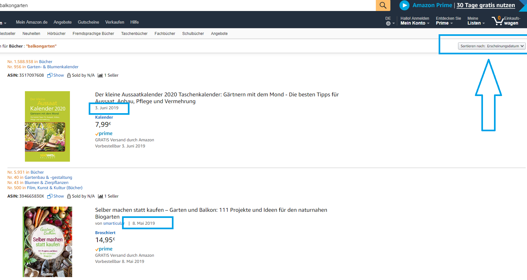Click the Selber machen statt kaufen cover thumbnail

47,242
